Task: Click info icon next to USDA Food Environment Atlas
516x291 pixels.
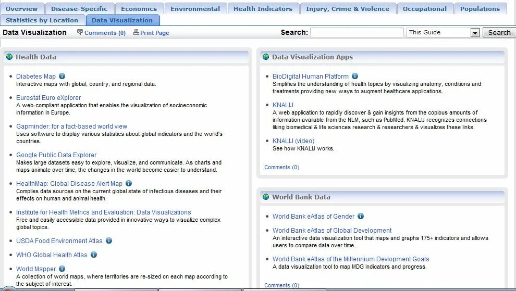Action: click(x=109, y=241)
